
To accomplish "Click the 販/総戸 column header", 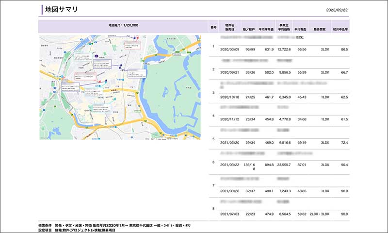I will point(249,29).
